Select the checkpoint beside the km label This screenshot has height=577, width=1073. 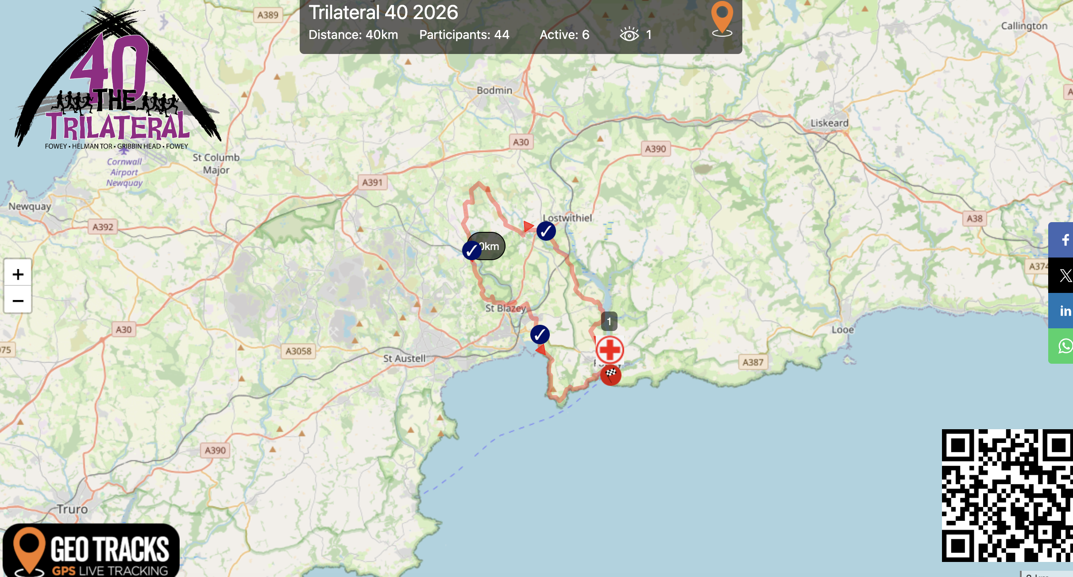click(471, 251)
